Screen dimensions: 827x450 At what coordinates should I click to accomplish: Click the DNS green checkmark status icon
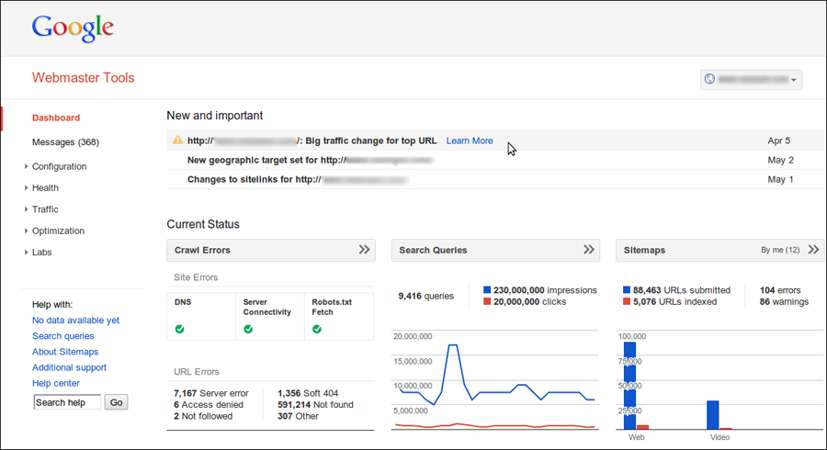tap(180, 330)
